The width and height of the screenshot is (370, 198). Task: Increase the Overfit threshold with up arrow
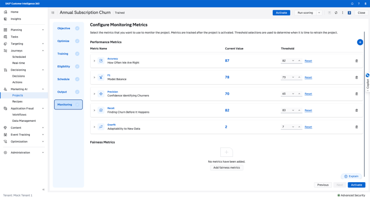[299, 127]
